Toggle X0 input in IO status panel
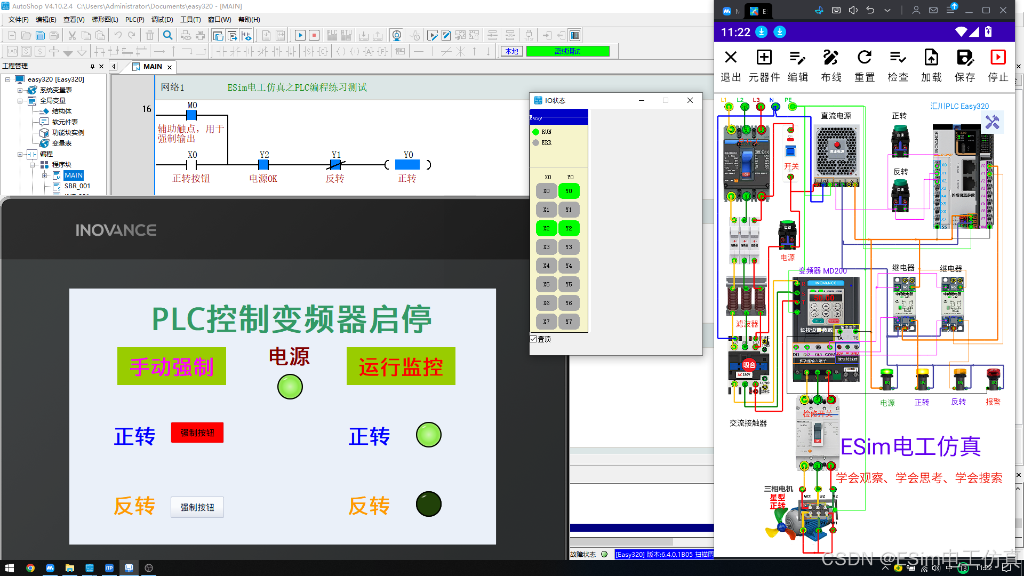Screen dimensions: 1024x576 [546, 191]
